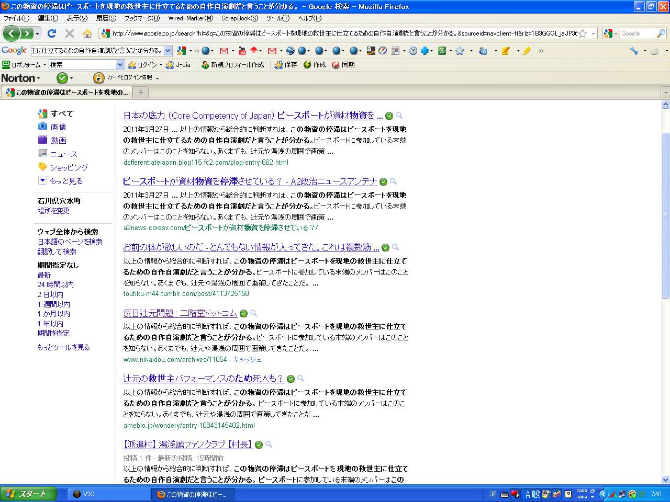Screen dimensions: 670x502
Task: Open the YouTube toolbar icon
Action: (242, 51)
